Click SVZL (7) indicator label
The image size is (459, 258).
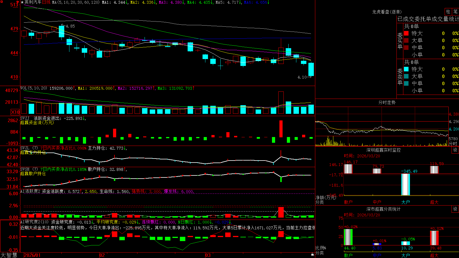[x=29, y=148]
